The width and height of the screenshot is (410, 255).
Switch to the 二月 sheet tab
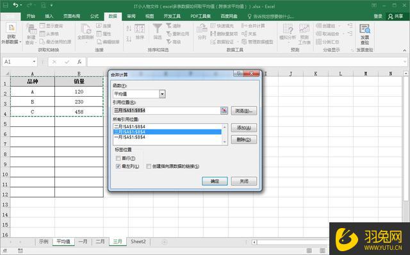(100, 242)
